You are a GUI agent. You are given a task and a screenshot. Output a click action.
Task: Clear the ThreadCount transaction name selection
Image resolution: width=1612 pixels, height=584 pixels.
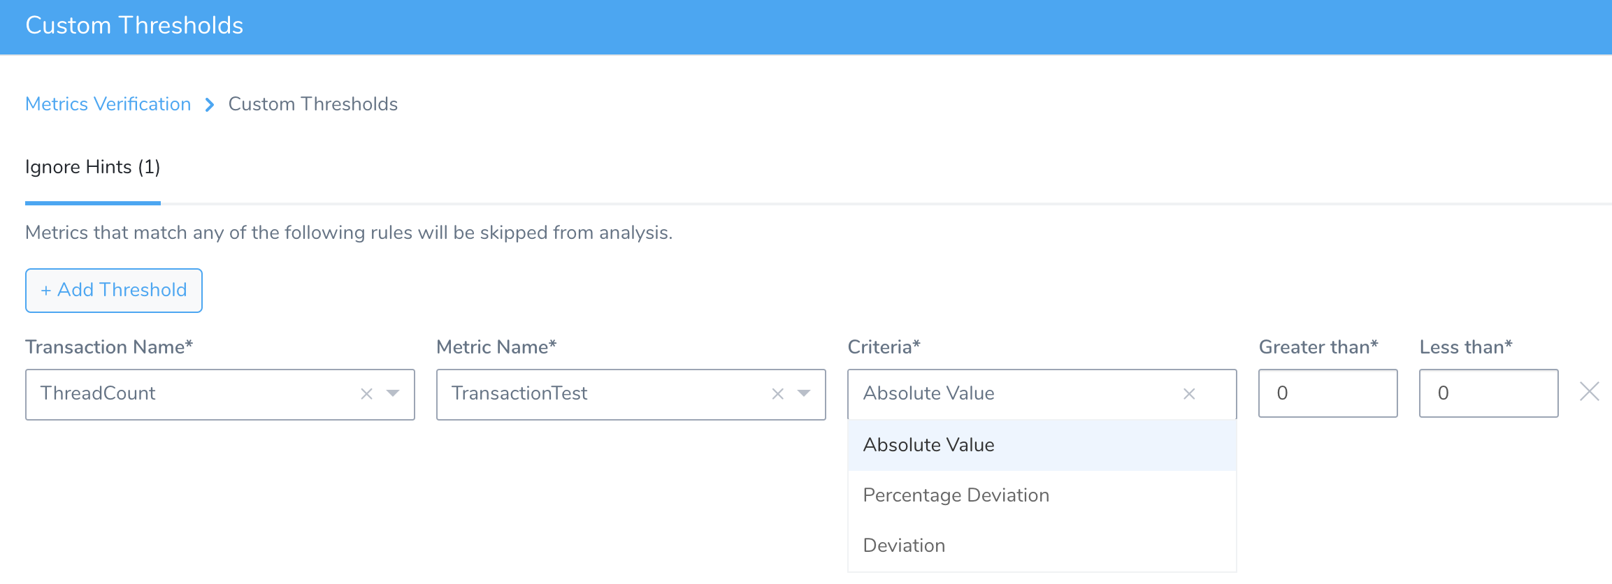pos(366,394)
